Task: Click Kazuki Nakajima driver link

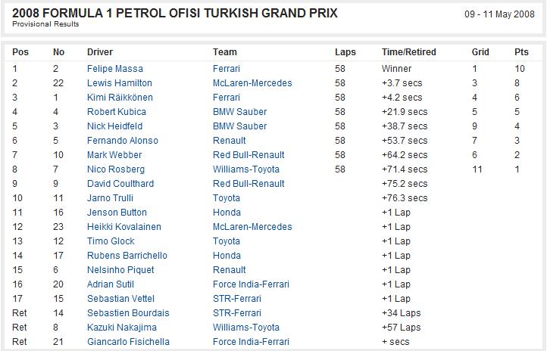Action: 122,328
